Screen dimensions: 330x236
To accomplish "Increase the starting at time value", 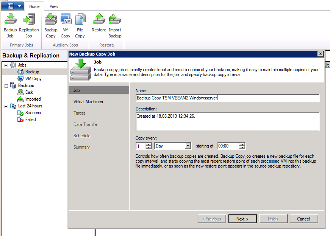I will [x=242, y=144].
